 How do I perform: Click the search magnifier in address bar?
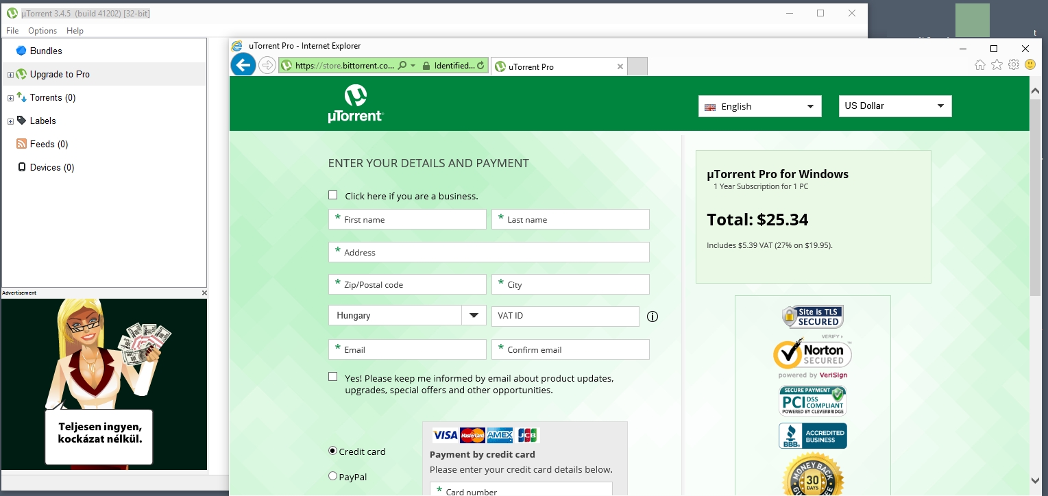click(402, 66)
